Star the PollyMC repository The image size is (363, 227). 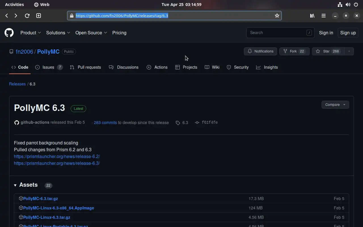click(328, 51)
